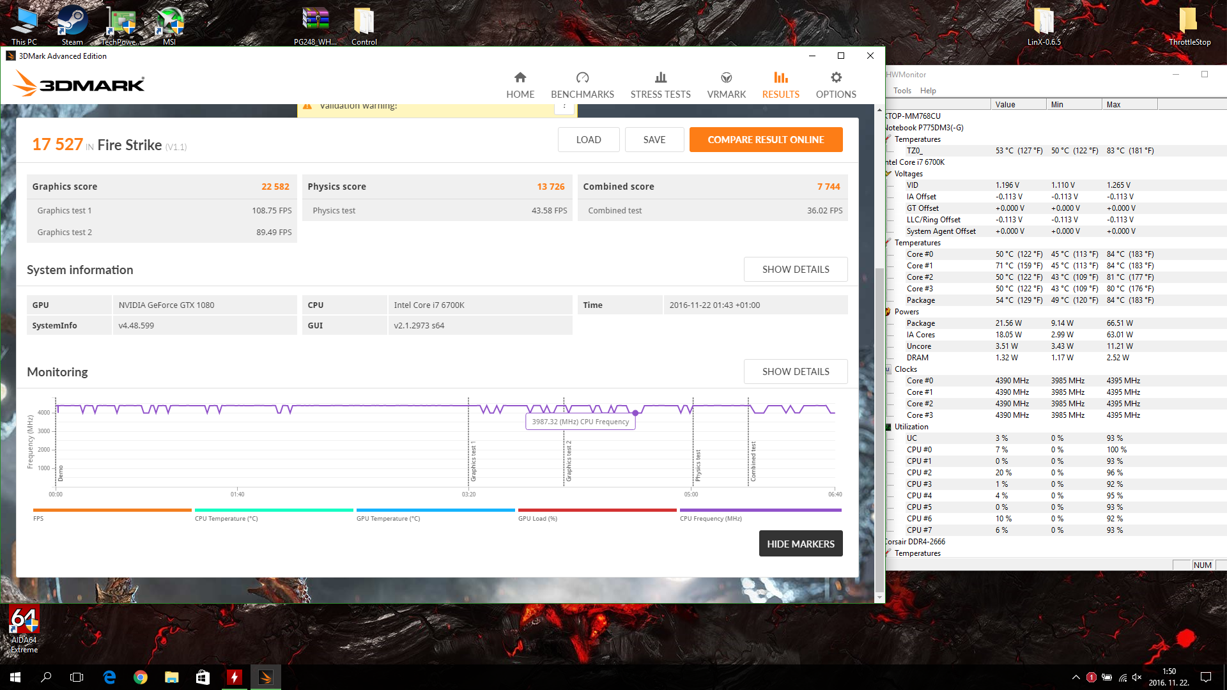
Task: Select the PG248_WH archive icon
Action: (315, 26)
